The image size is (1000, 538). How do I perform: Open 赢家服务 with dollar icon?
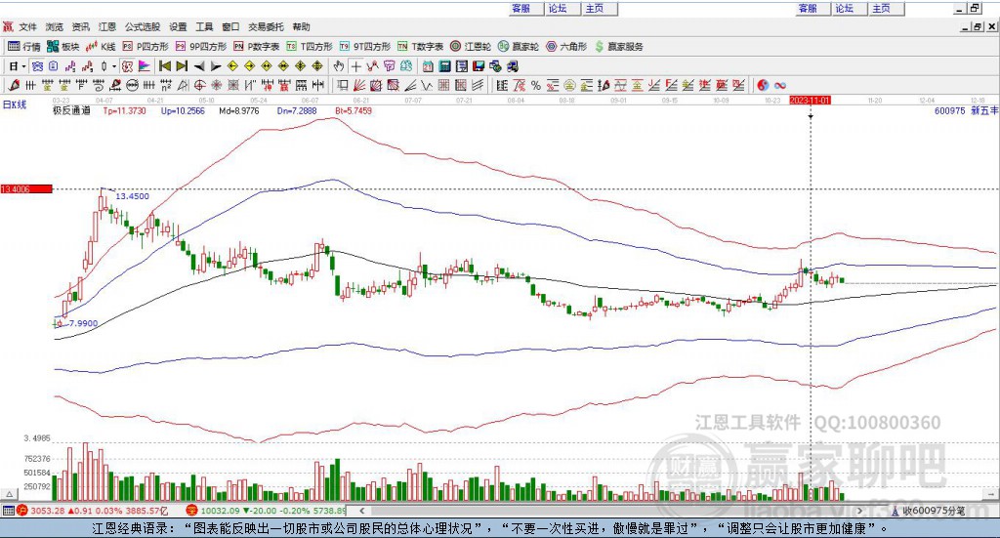click(x=618, y=46)
